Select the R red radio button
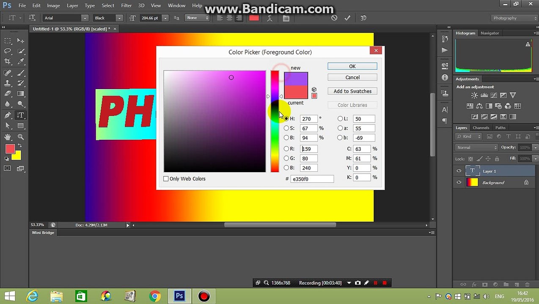 (x=286, y=149)
